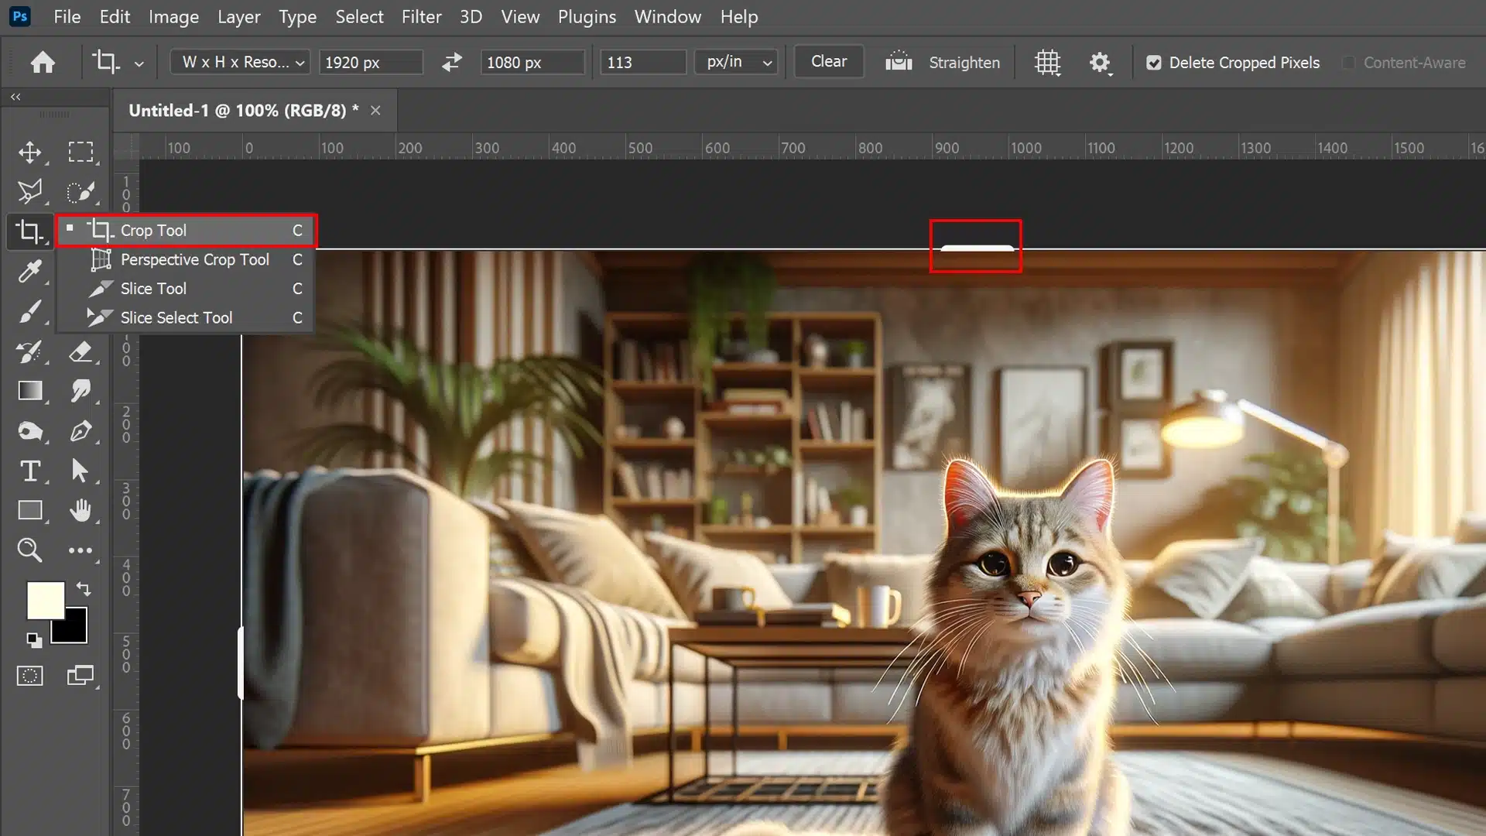Reset default foreground and background colors

[33, 640]
